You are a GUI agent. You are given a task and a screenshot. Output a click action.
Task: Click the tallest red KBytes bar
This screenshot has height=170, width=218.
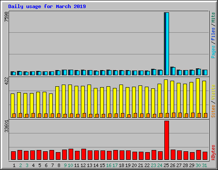[167, 140]
